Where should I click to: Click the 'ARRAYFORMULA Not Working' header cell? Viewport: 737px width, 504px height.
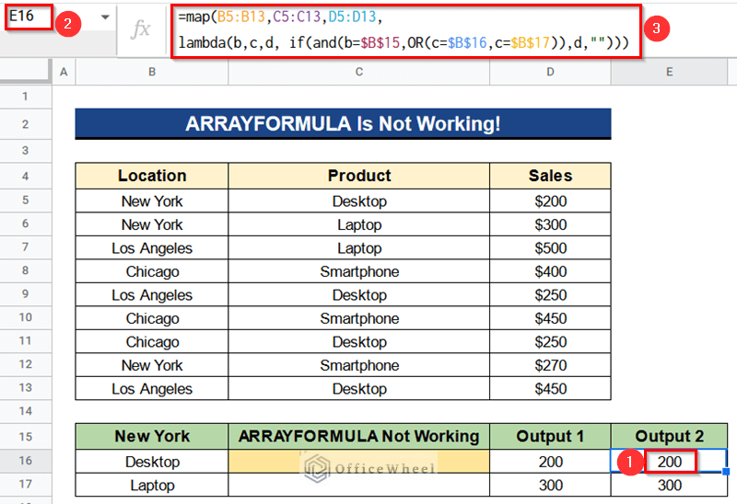click(359, 437)
